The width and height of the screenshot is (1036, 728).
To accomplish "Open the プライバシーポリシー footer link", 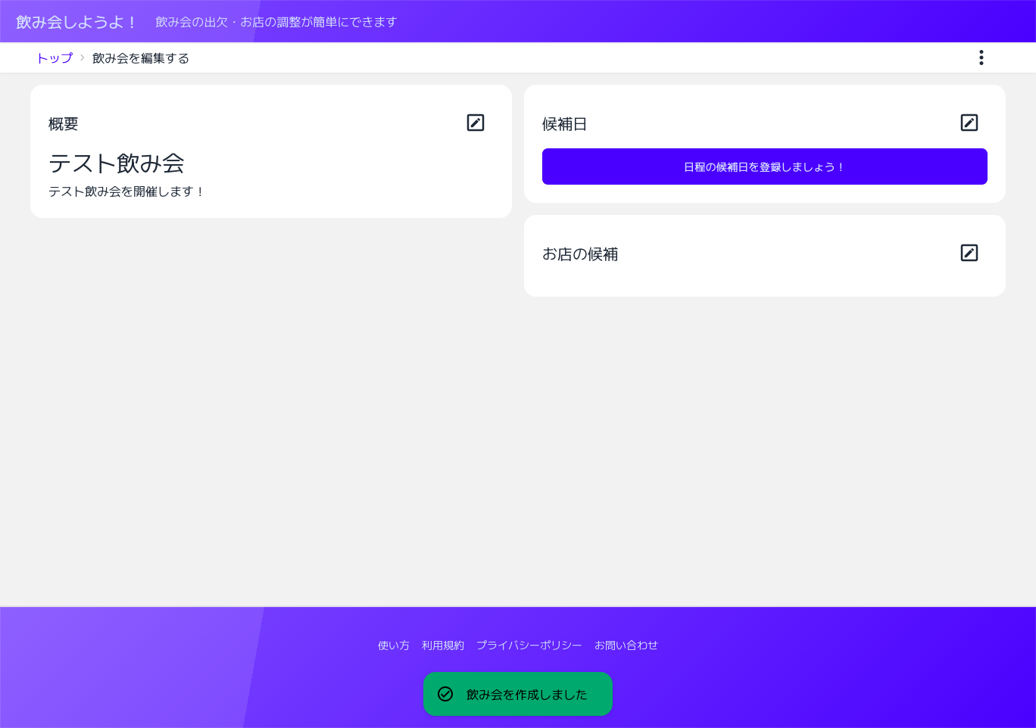I will (x=529, y=646).
